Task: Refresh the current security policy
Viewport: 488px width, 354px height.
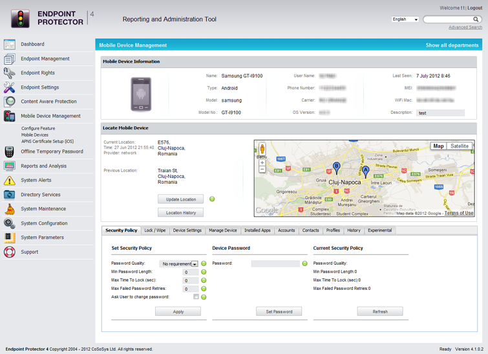Action: click(x=380, y=312)
